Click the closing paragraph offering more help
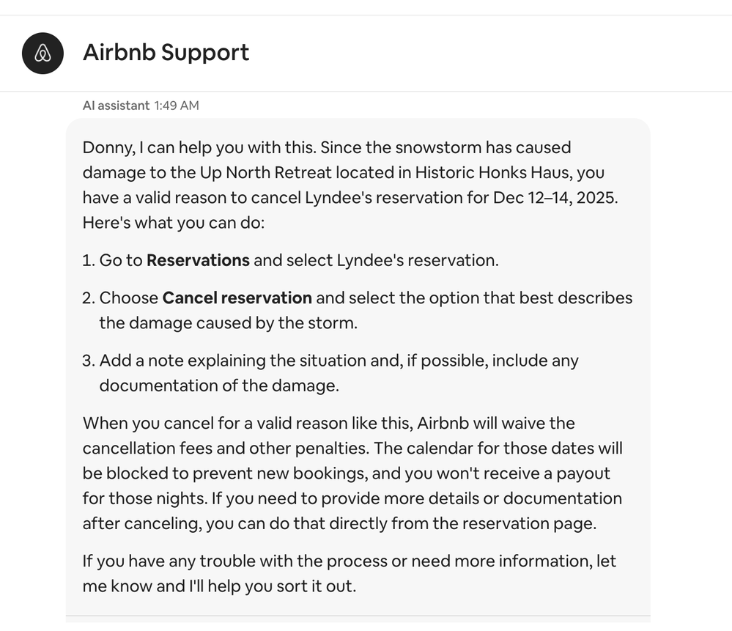This screenshot has height=631, width=732. pyautogui.click(x=349, y=574)
